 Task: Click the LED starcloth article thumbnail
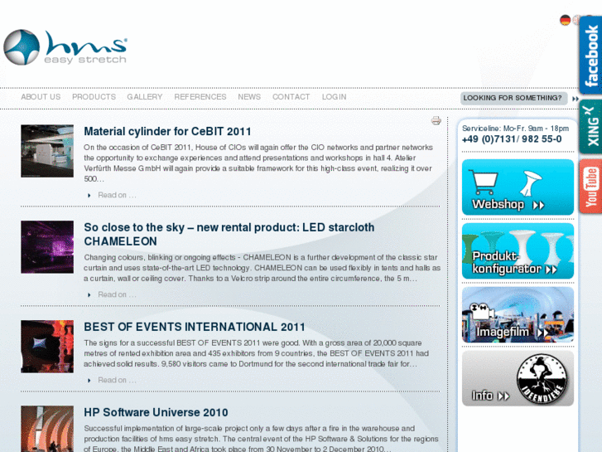[x=47, y=247]
